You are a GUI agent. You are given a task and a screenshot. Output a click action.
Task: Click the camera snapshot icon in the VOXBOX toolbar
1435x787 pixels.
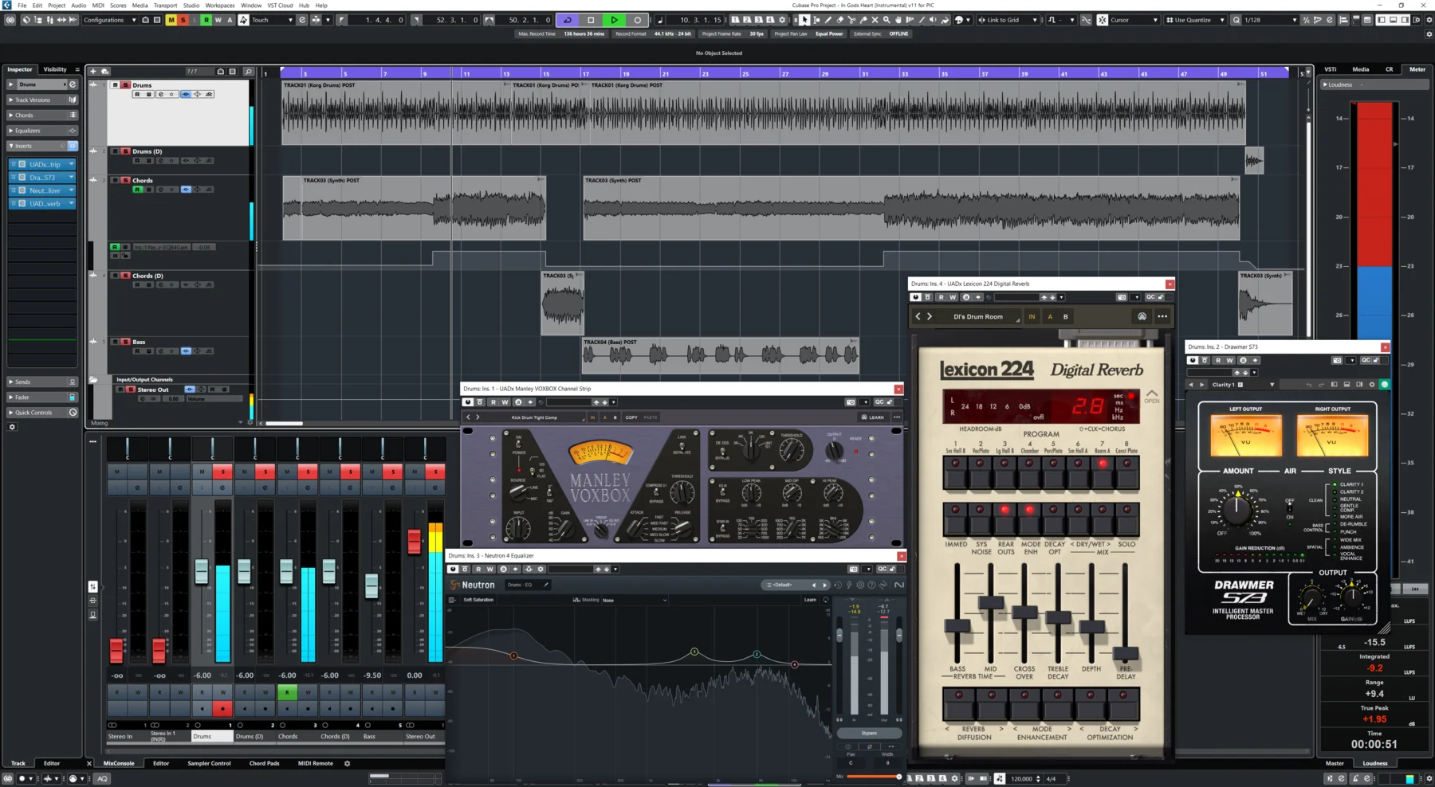[x=850, y=402]
